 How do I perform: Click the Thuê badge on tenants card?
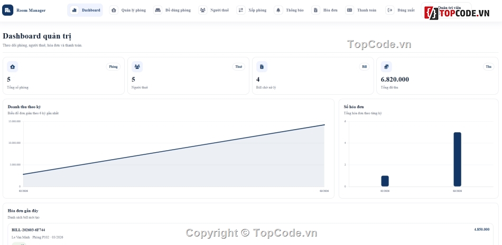[238, 67]
